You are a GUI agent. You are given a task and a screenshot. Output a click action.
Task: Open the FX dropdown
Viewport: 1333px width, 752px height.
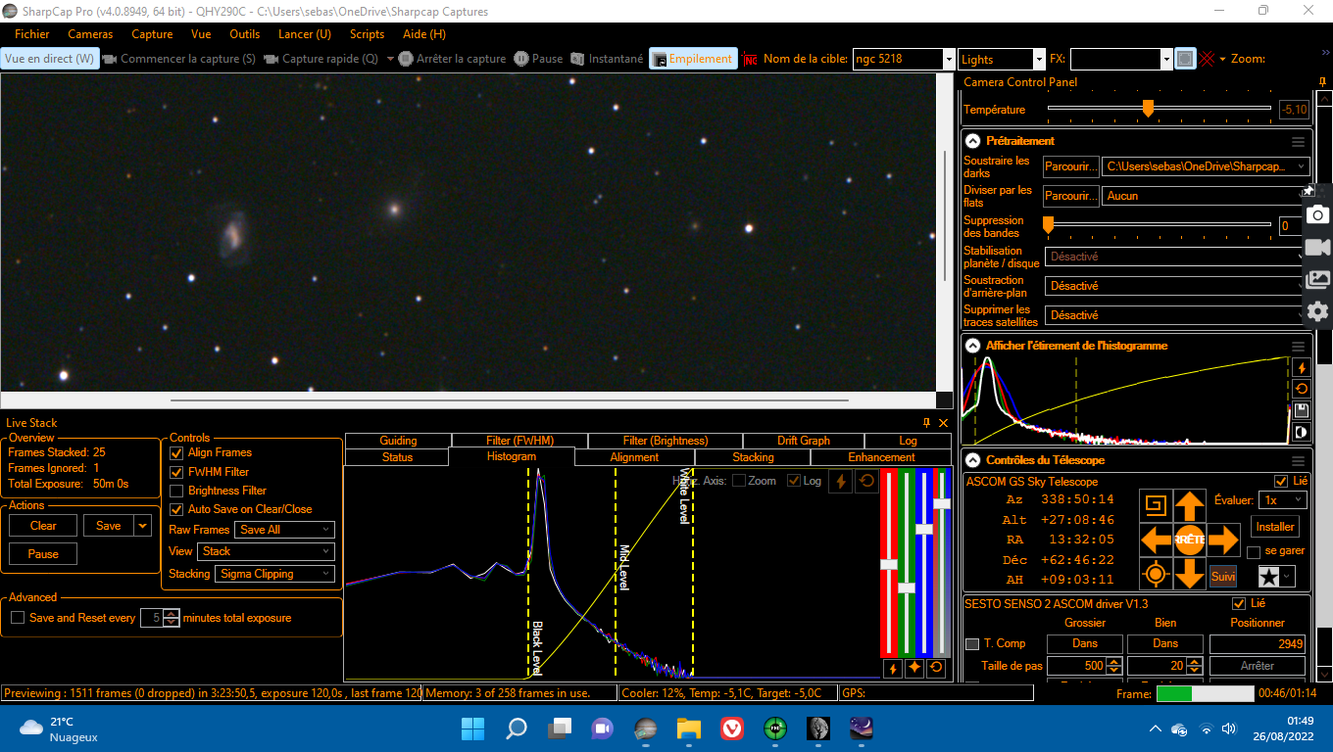point(1166,59)
